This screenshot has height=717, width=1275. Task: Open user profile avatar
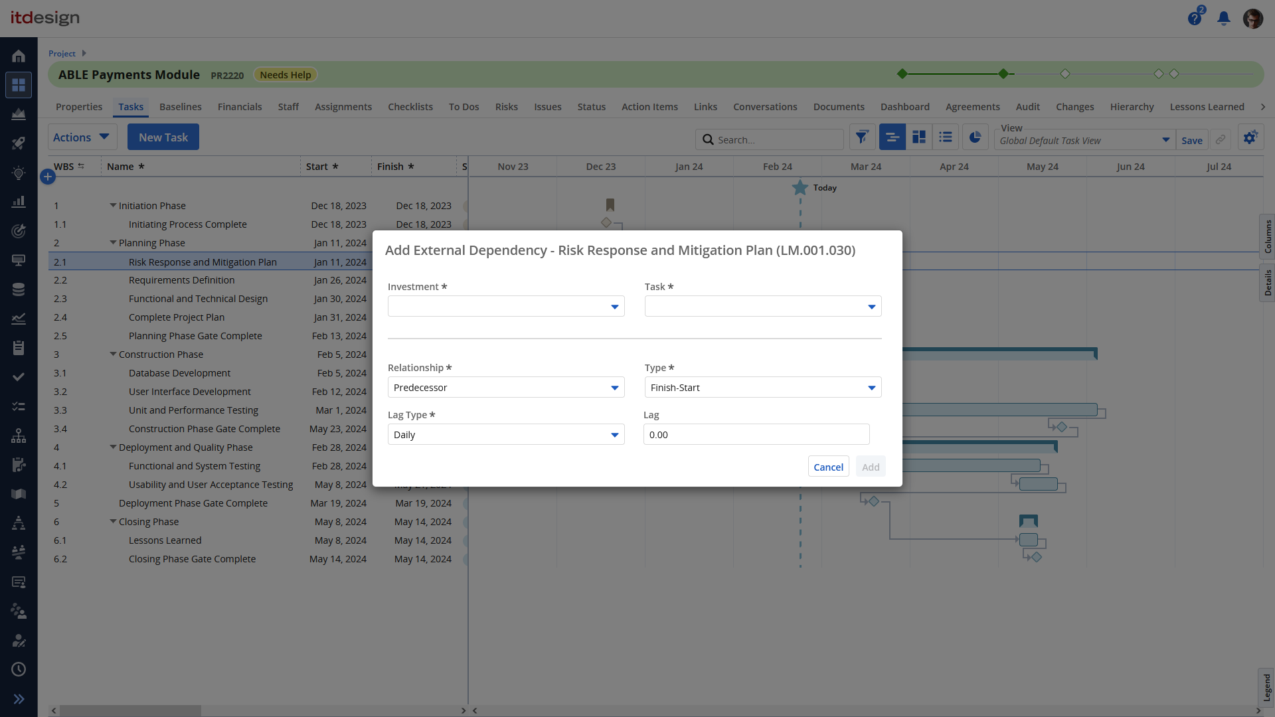pos(1253,19)
